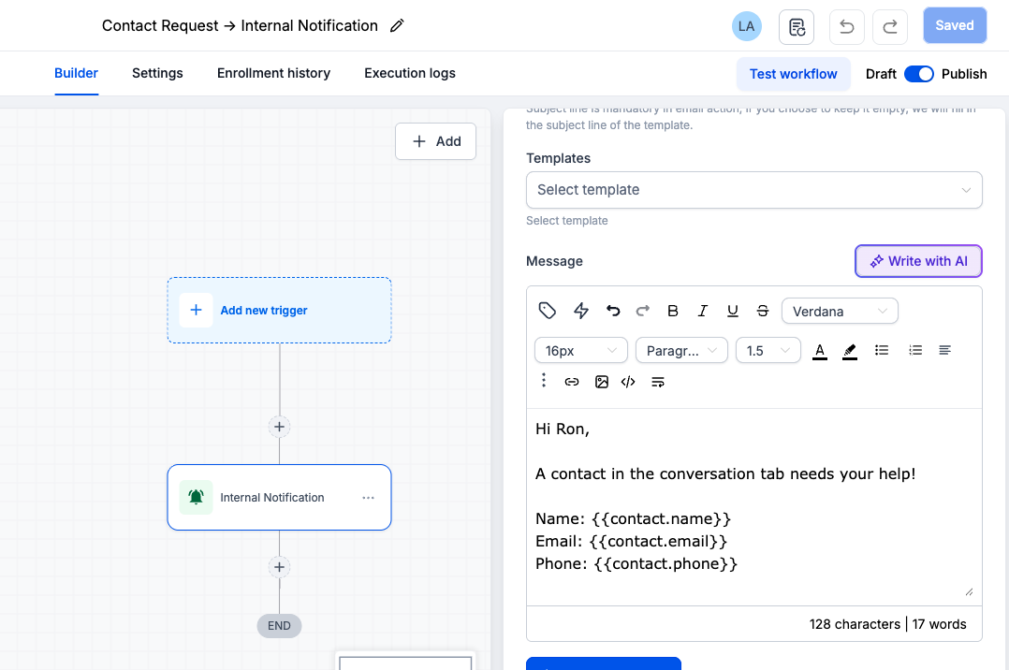Choose the text color

click(x=819, y=351)
